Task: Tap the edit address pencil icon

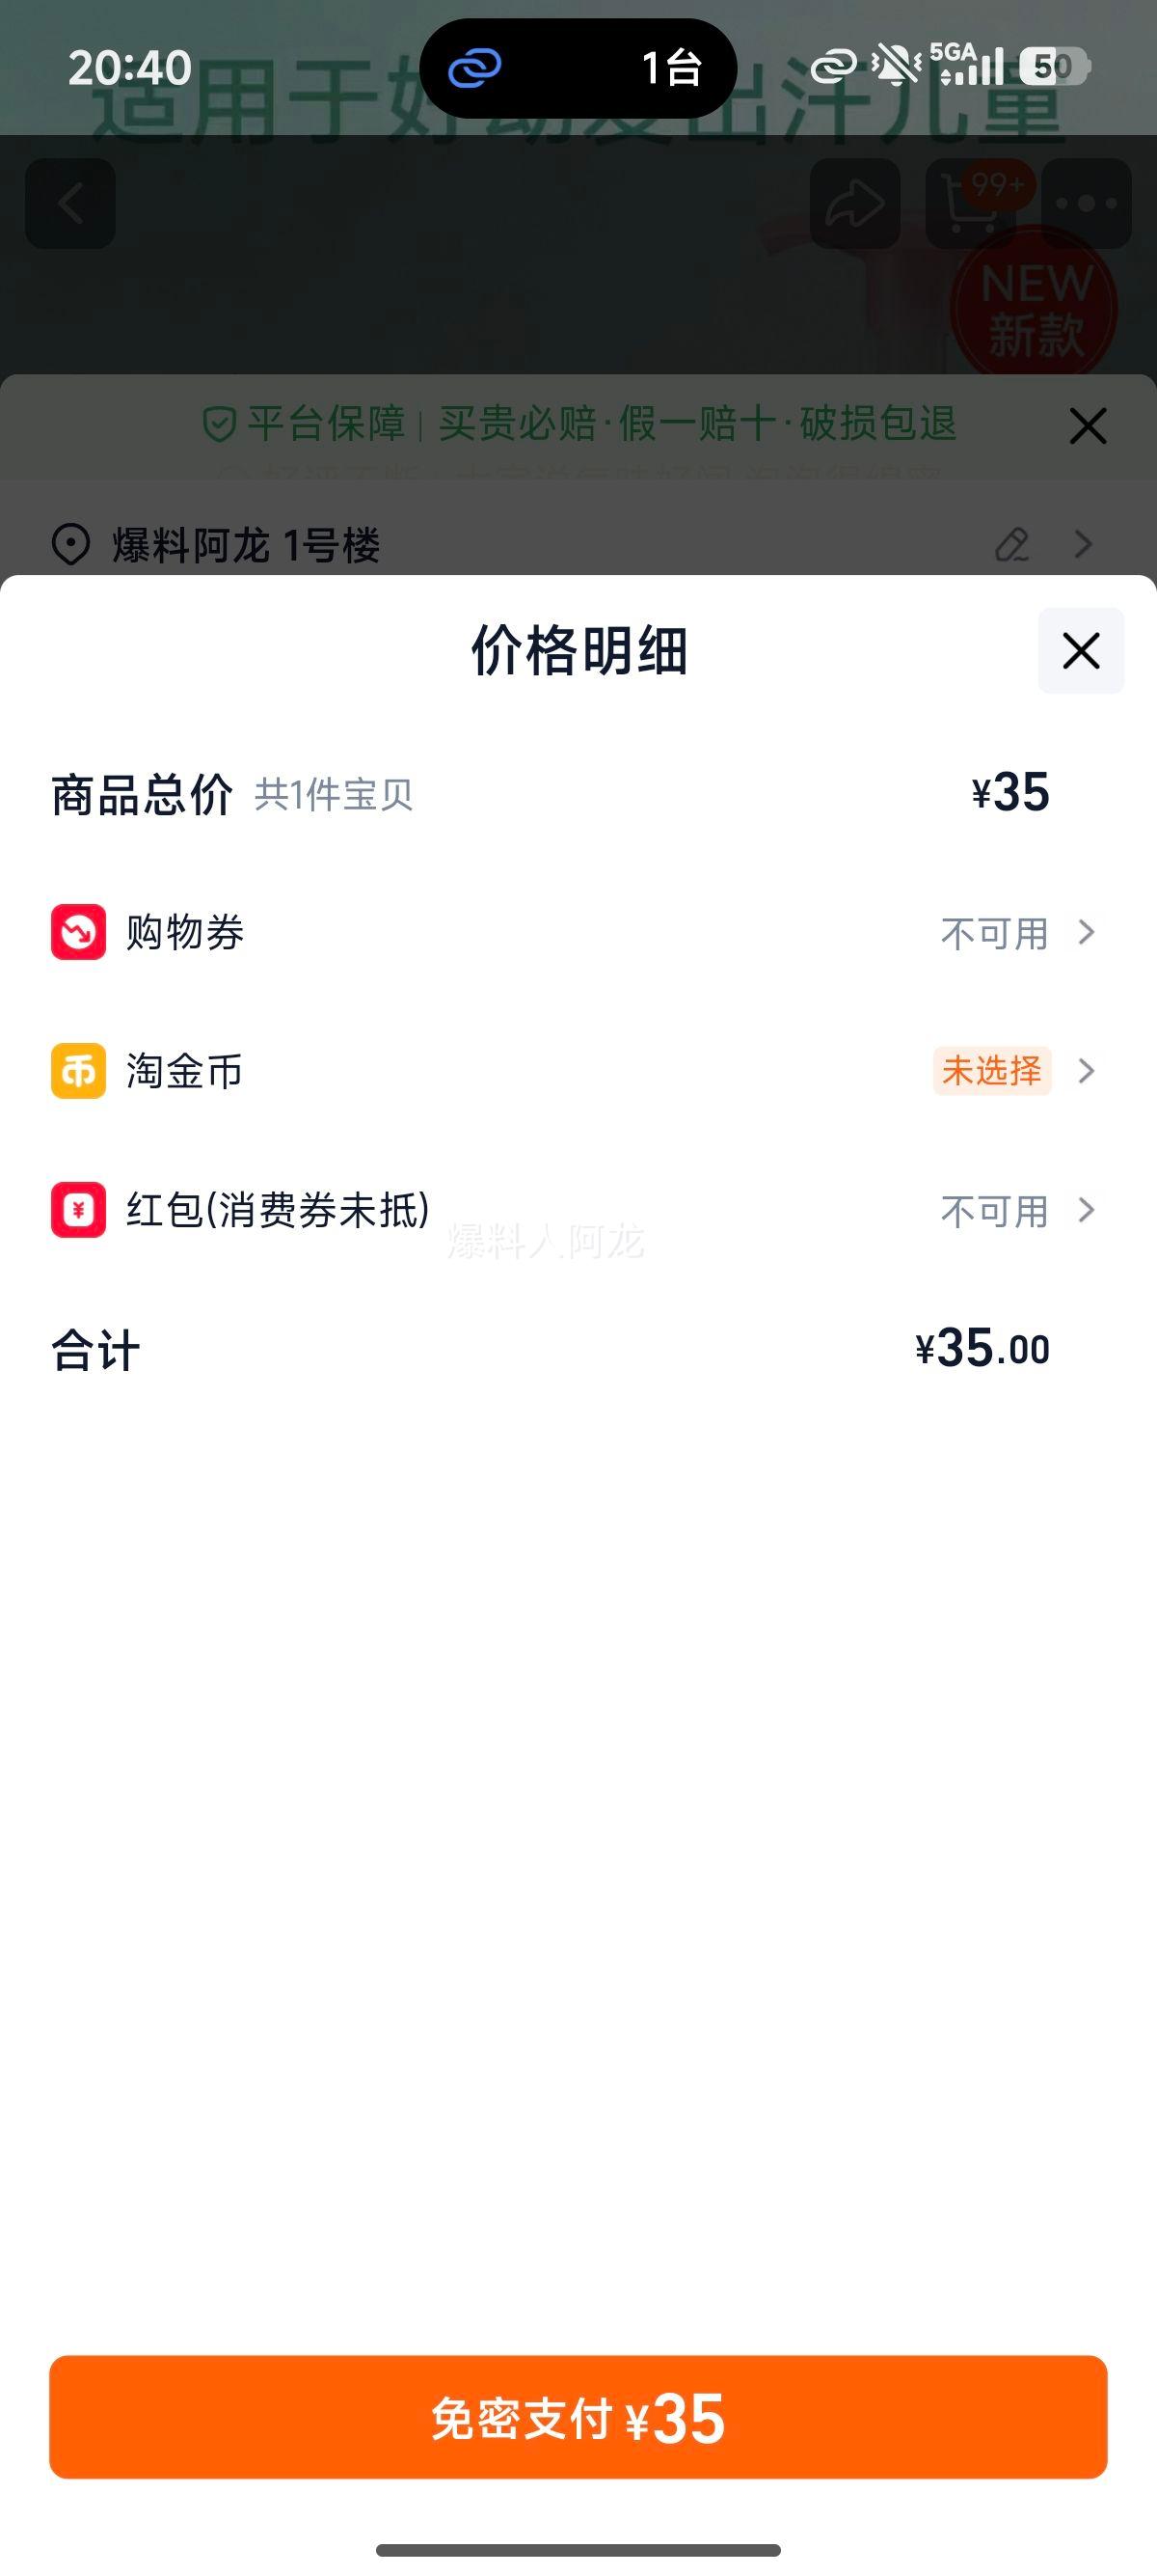Action: [x=1012, y=545]
